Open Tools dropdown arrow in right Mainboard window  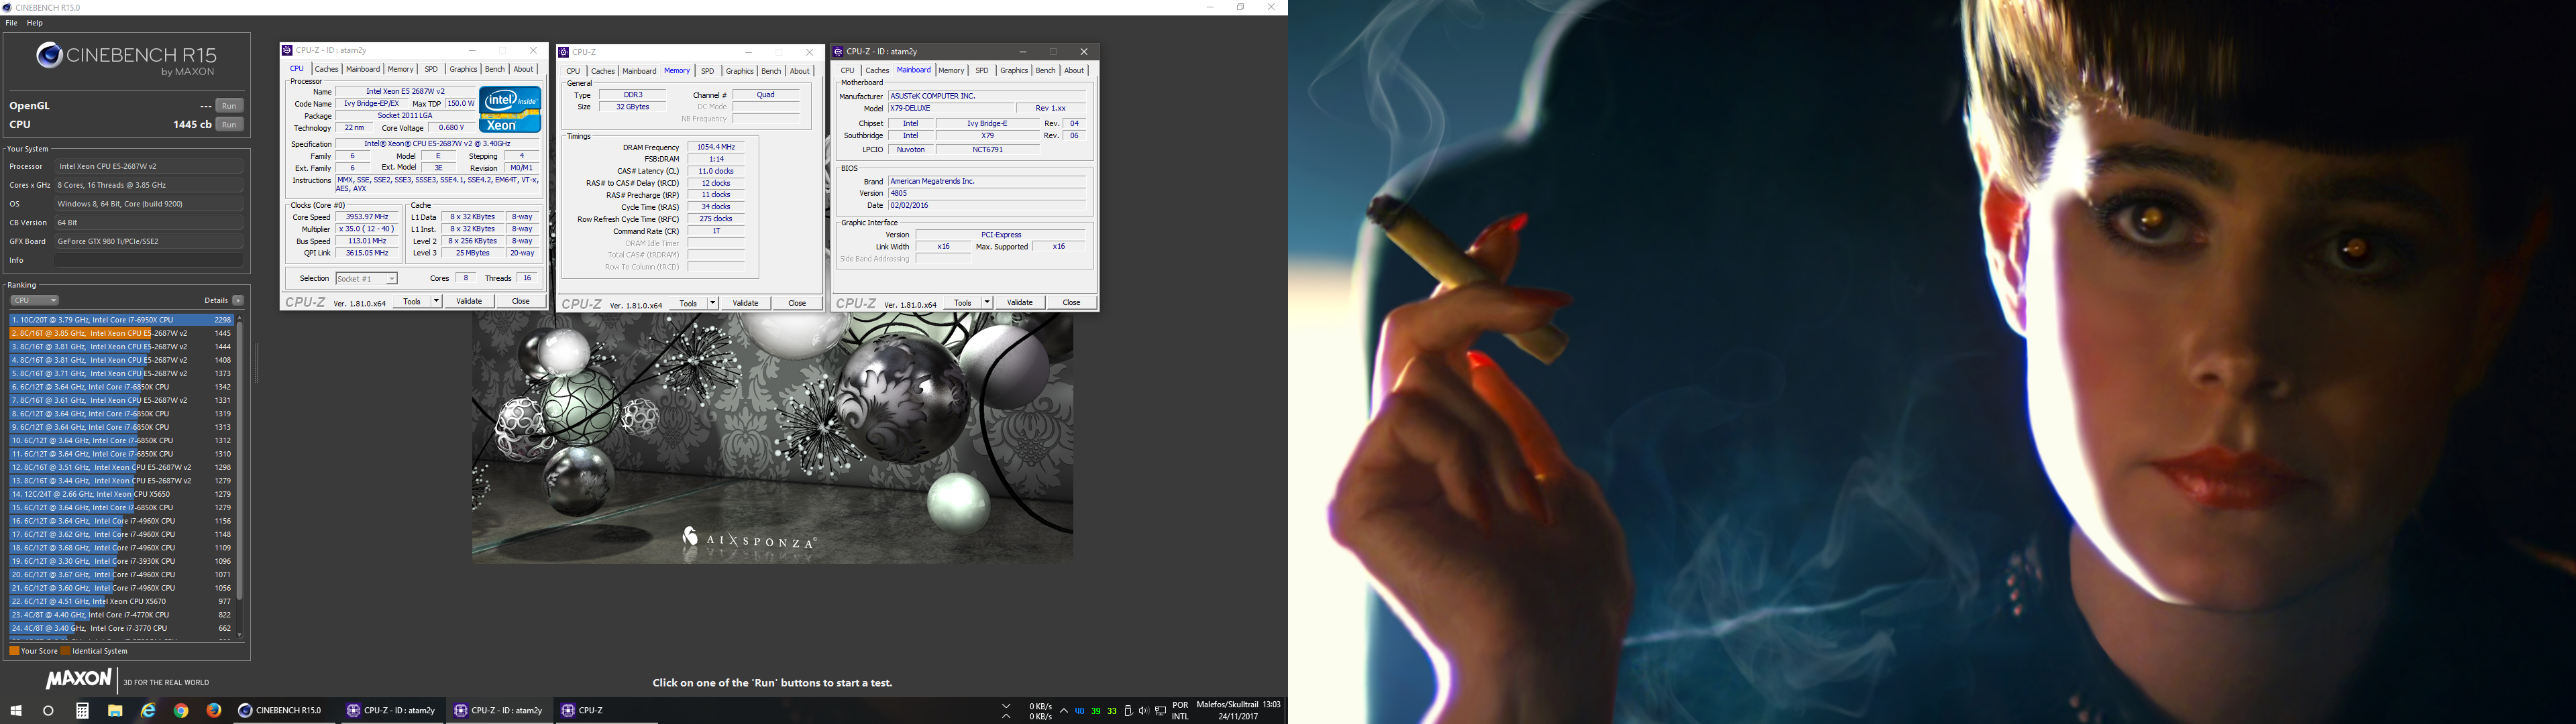click(x=987, y=302)
